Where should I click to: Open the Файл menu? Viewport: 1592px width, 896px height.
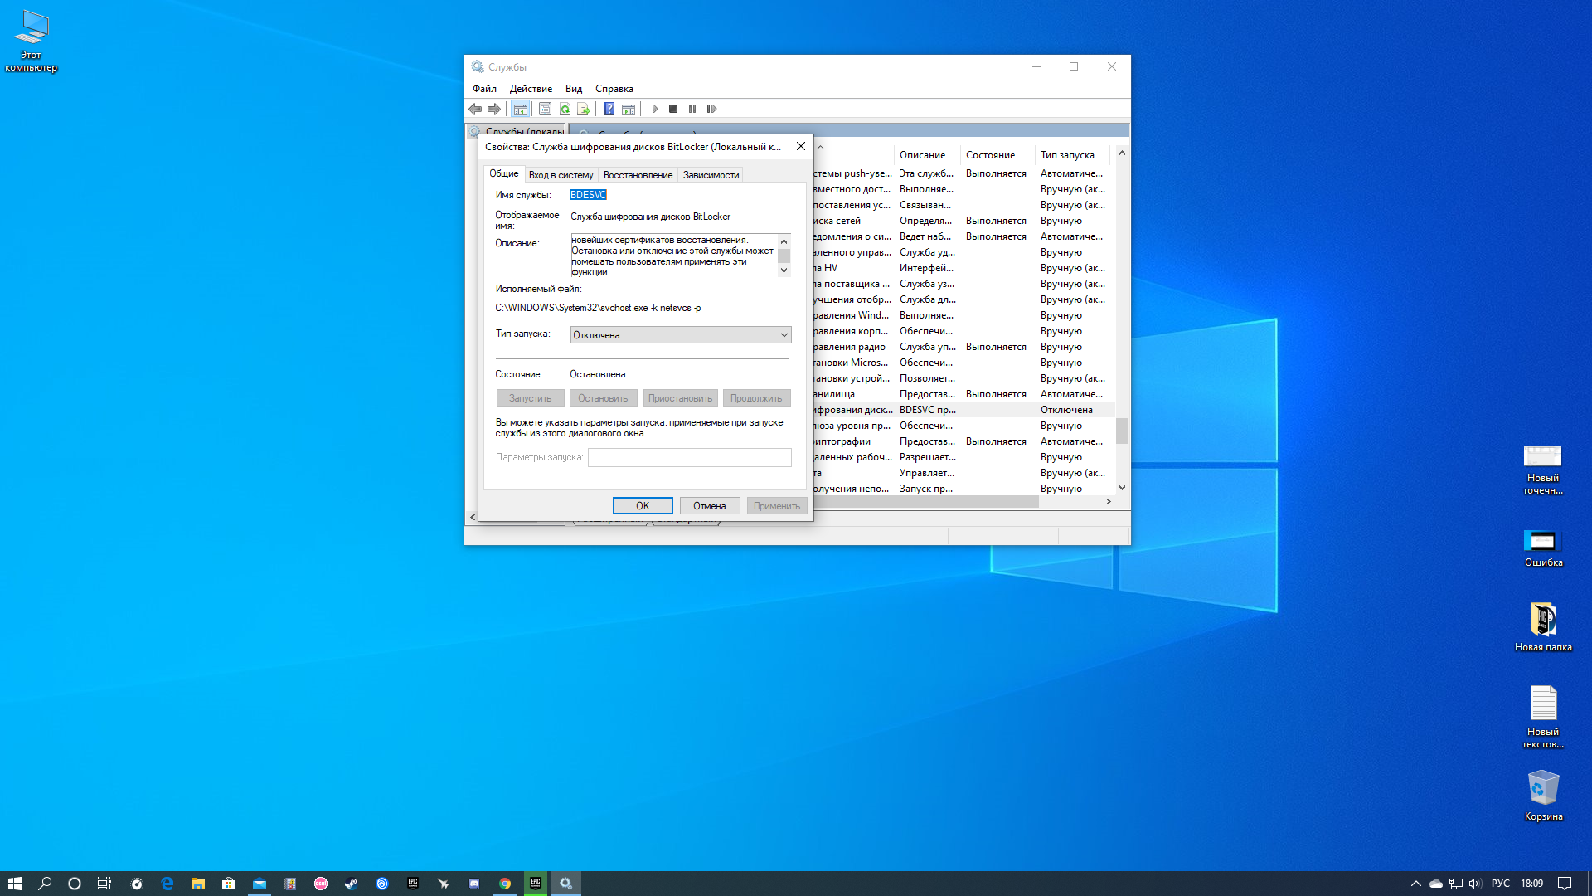pos(484,89)
